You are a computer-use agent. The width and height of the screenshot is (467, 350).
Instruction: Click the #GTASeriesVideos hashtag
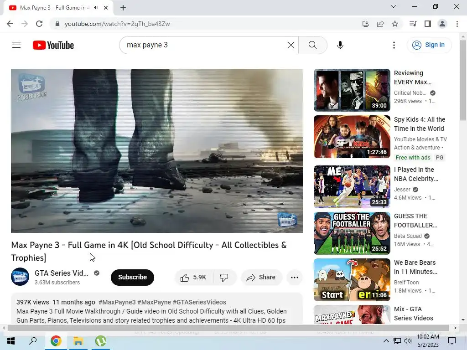(x=199, y=302)
